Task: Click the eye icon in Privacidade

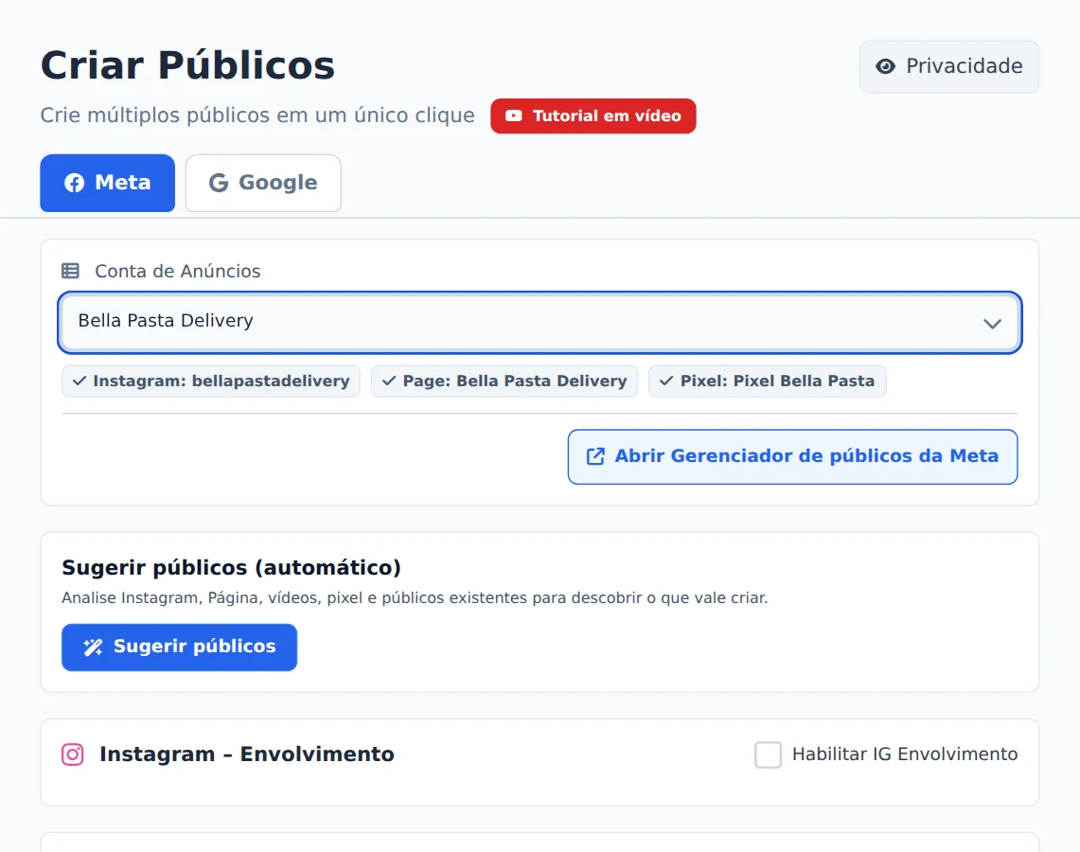Action: 885,66
